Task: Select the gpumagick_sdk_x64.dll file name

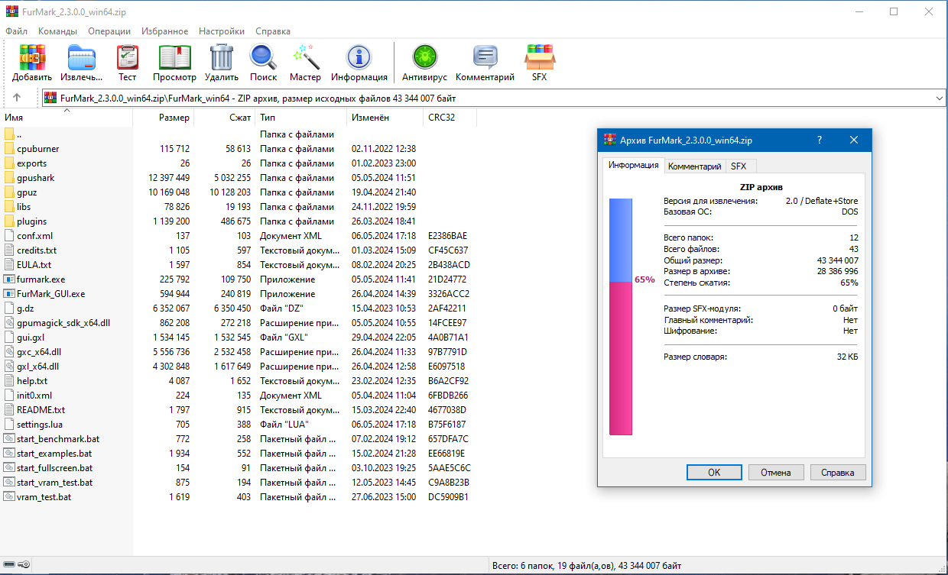Action: point(63,323)
